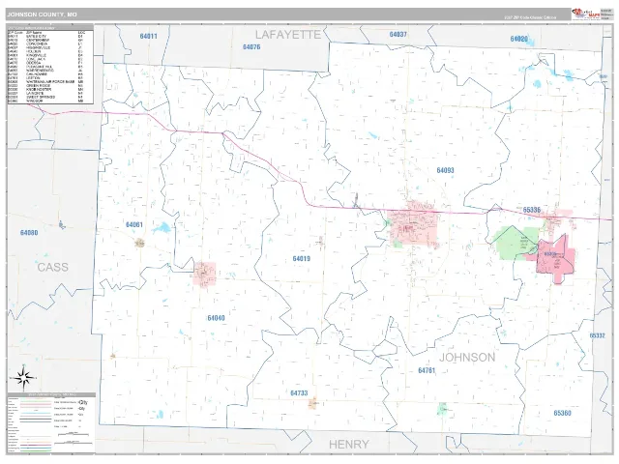Click WINDSOR row in ZIP index
The image size is (619, 464).
click(x=45, y=101)
